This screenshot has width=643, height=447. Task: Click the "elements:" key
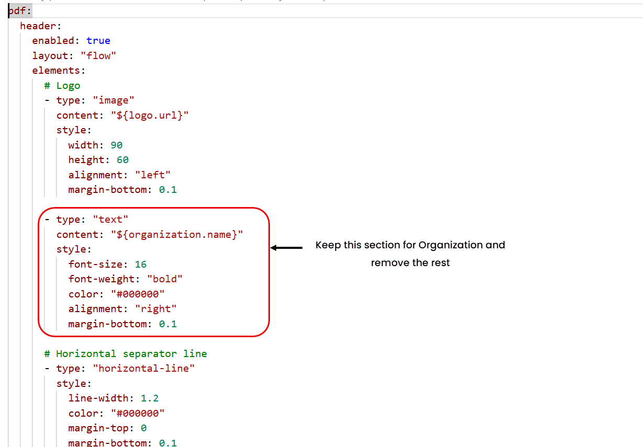(59, 70)
